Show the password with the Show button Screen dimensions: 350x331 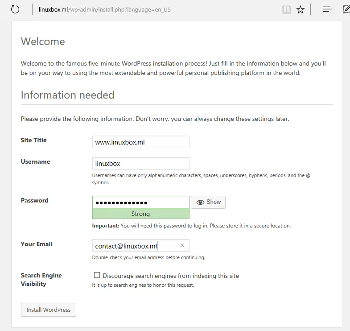[208, 202]
